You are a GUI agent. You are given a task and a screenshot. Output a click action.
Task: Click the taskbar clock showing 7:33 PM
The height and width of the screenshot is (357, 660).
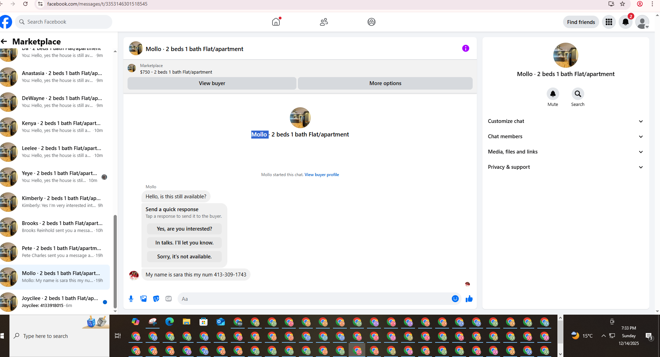tap(628, 336)
